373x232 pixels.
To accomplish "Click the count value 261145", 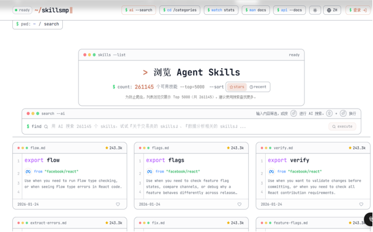I will 144,87.
